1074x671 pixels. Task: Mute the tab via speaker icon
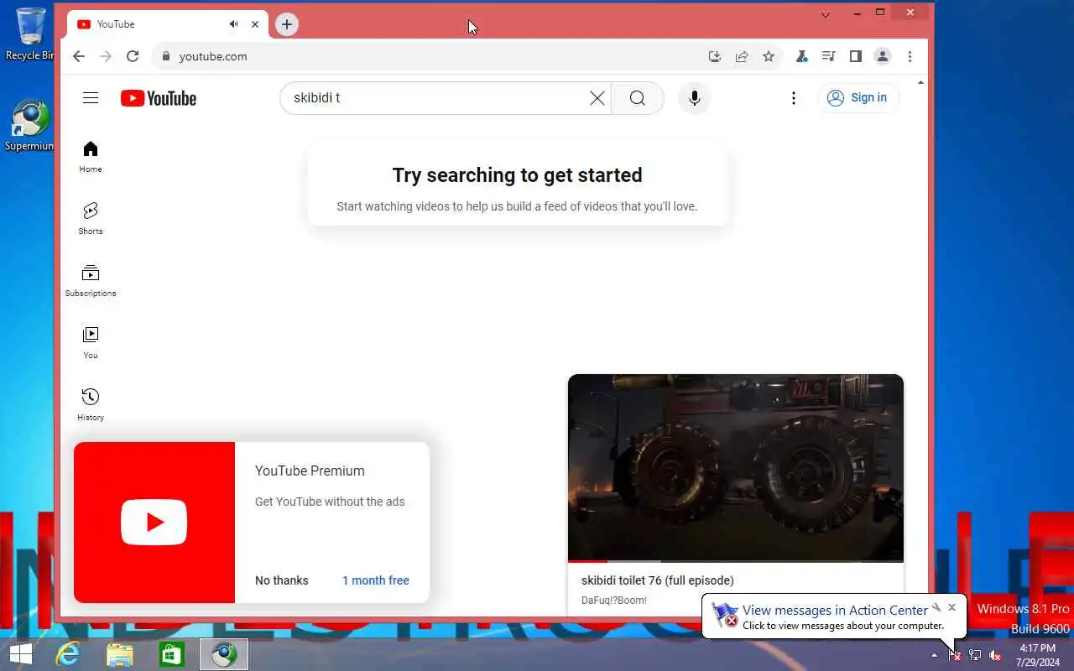(x=233, y=24)
